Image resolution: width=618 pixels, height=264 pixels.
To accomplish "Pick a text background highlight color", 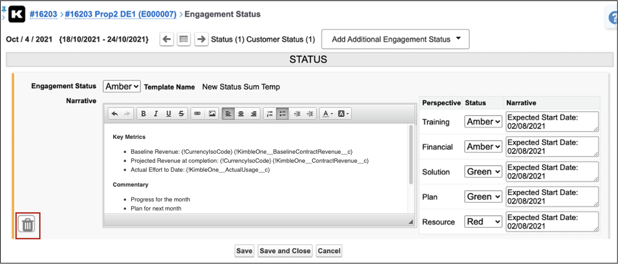I will click(343, 114).
